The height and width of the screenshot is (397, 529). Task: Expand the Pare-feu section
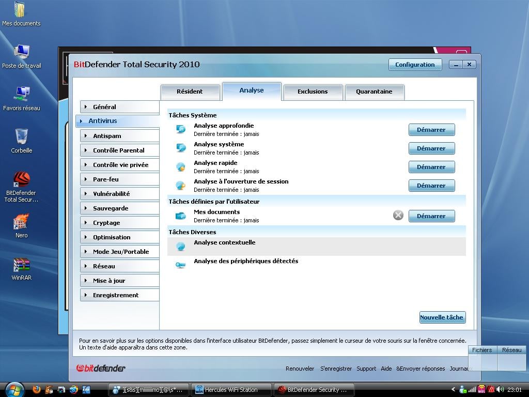coord(119,179)
